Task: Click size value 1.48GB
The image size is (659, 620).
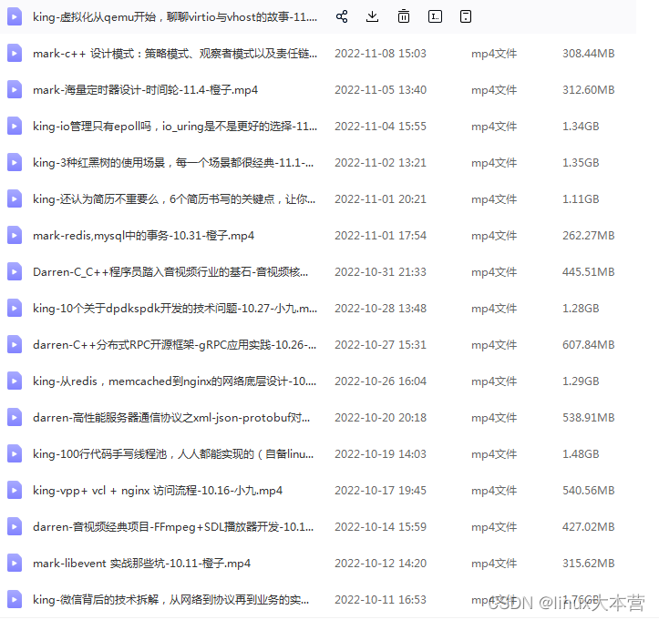Action: pos(581,453)
